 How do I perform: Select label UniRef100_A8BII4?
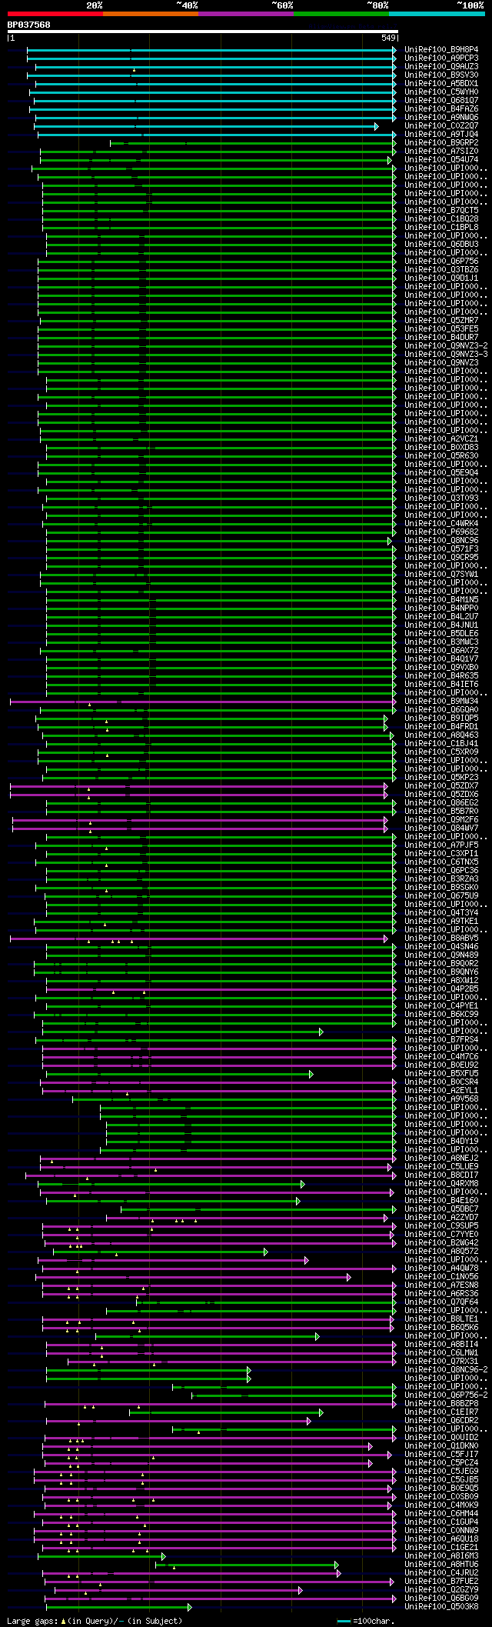coord(441,1345)
